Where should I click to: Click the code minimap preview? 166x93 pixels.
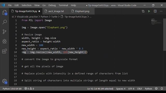pyautogui.click(x=156, y=21)
